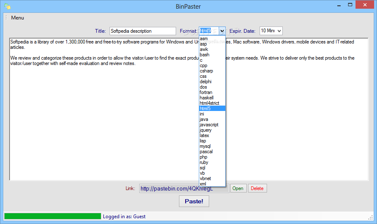Select latex format option
The height and width of the screenshot is (224, 377).
coord(212,135)
